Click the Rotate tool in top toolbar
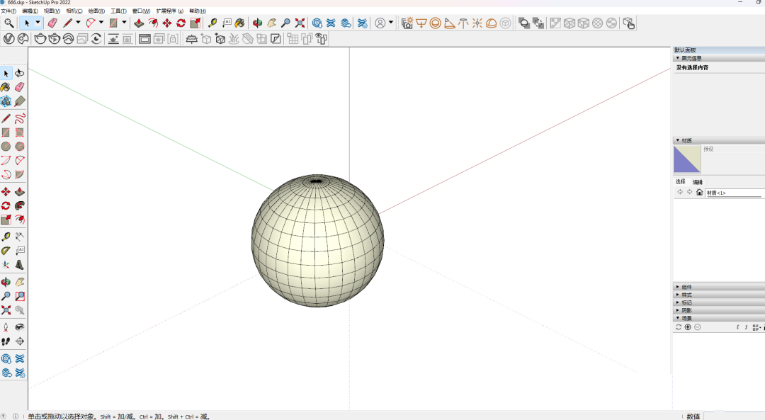This screenshot has width=765, height=420. (x=181, y=23)
